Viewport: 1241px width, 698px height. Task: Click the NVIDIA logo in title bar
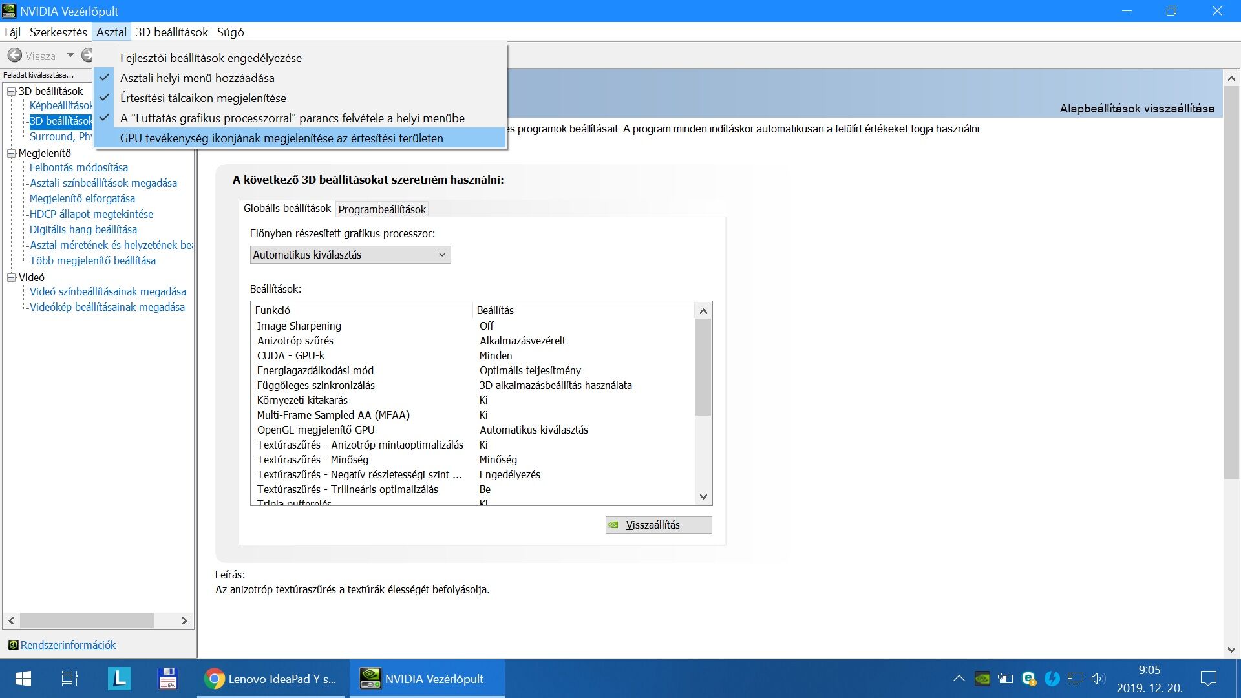pyautogui.click(x=9, y=11)
